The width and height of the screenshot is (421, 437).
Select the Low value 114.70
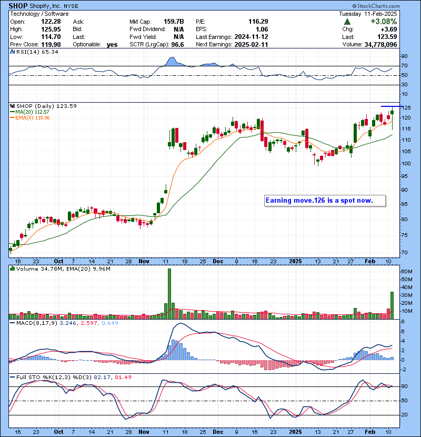[x=51, y=37]
